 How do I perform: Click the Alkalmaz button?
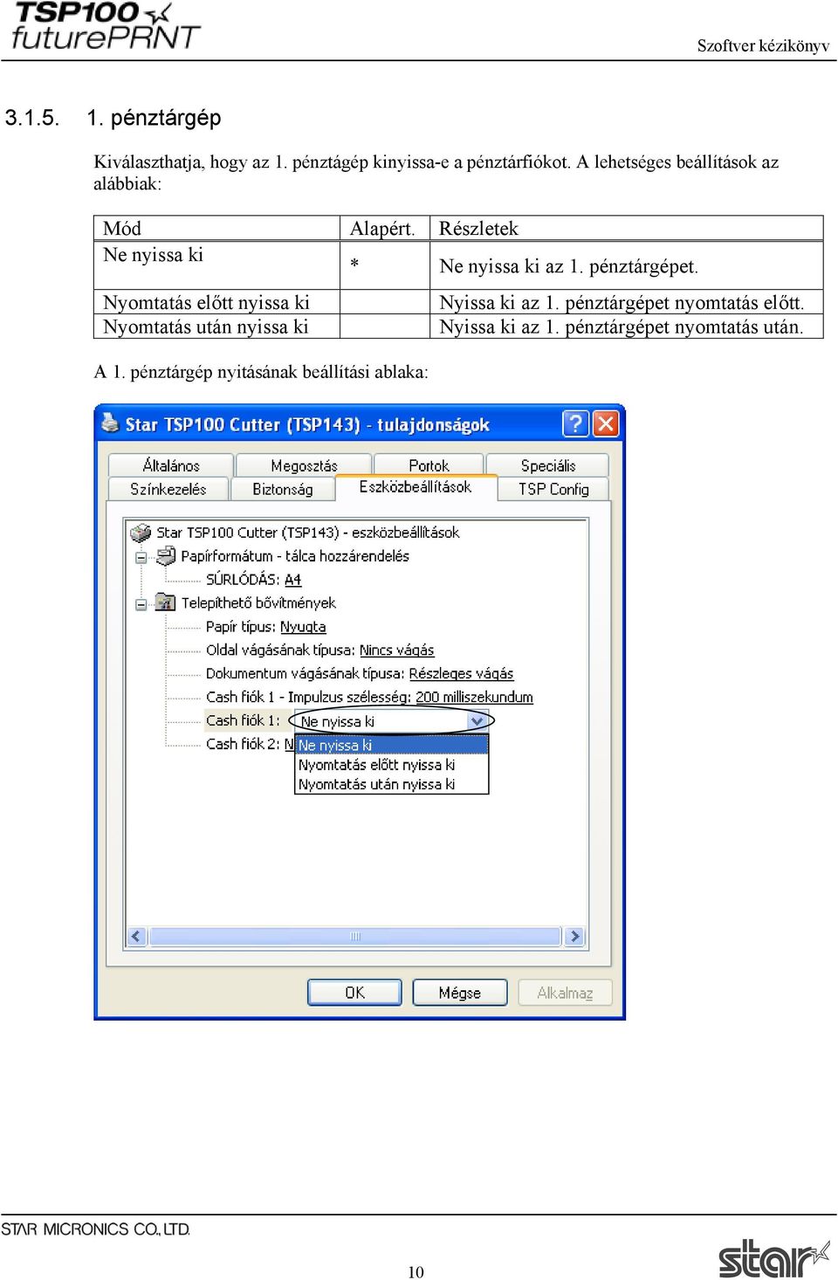click(x=565, y=993)
